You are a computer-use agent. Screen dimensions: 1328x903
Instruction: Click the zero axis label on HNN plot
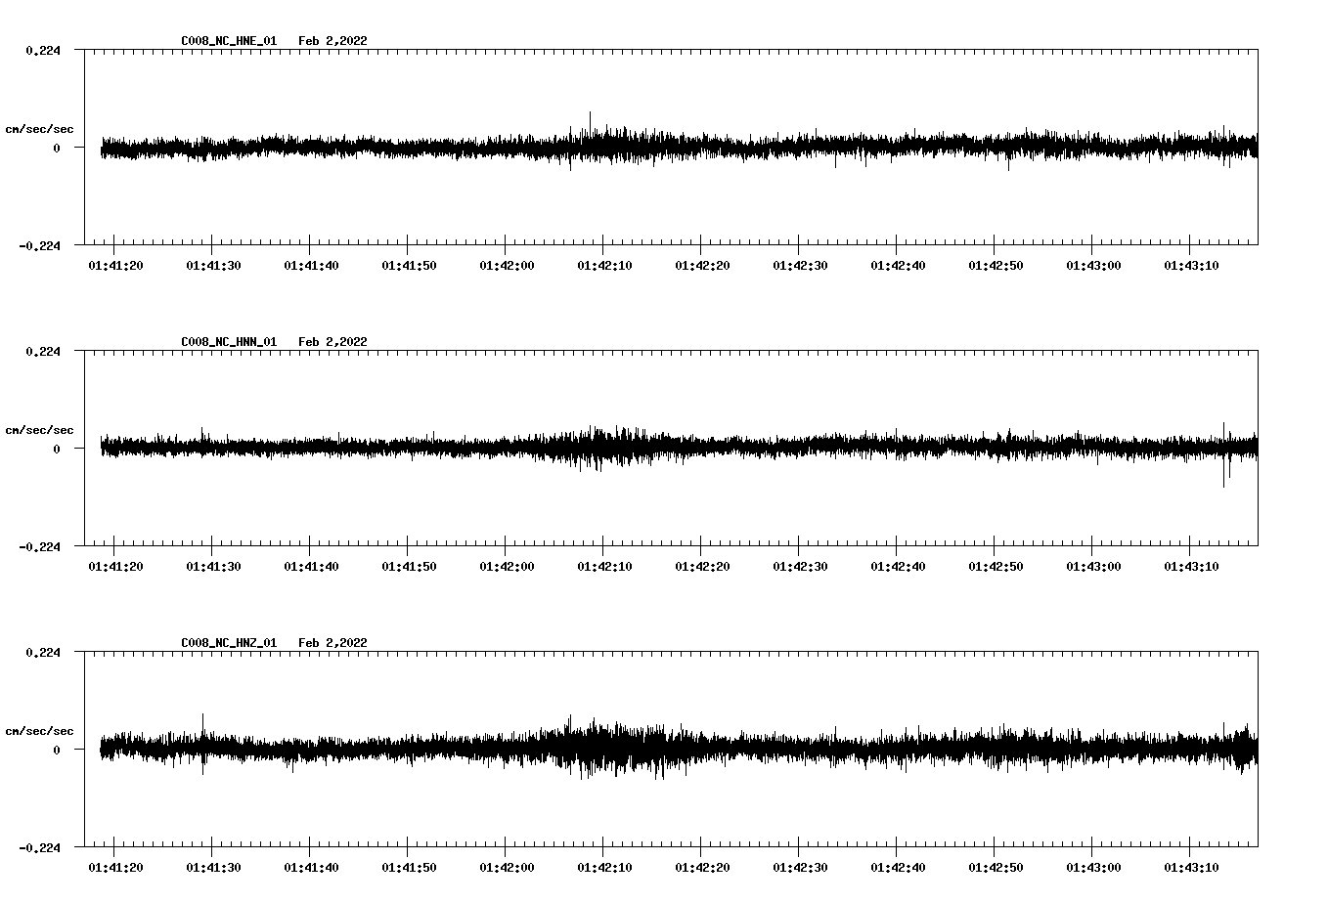[x=57, y=450]
